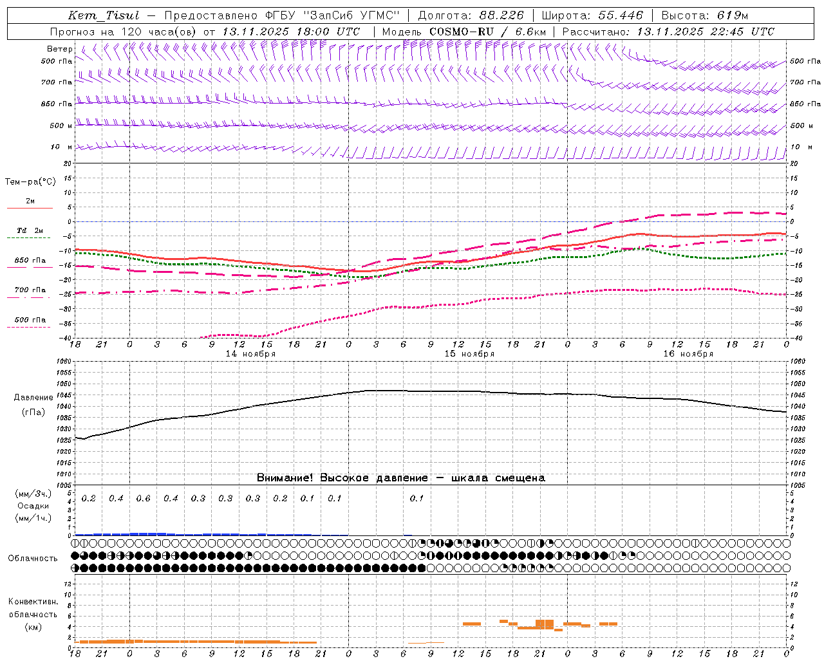
Task: Click the 0.6 precipitation amount value
Action: [x=143, y=499]
